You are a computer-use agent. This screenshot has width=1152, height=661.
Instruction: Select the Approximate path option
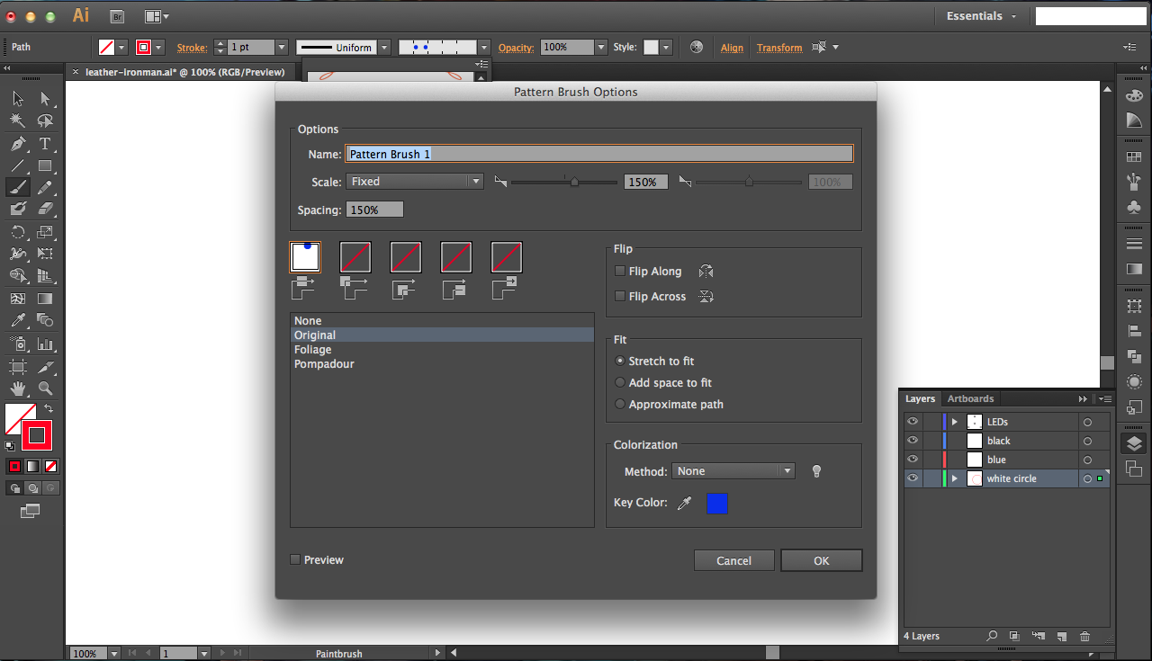click(619, 405)
